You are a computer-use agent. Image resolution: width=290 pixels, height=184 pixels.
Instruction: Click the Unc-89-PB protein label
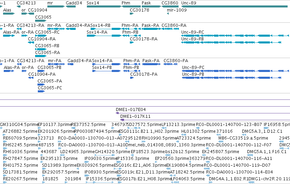click(193, 74)
